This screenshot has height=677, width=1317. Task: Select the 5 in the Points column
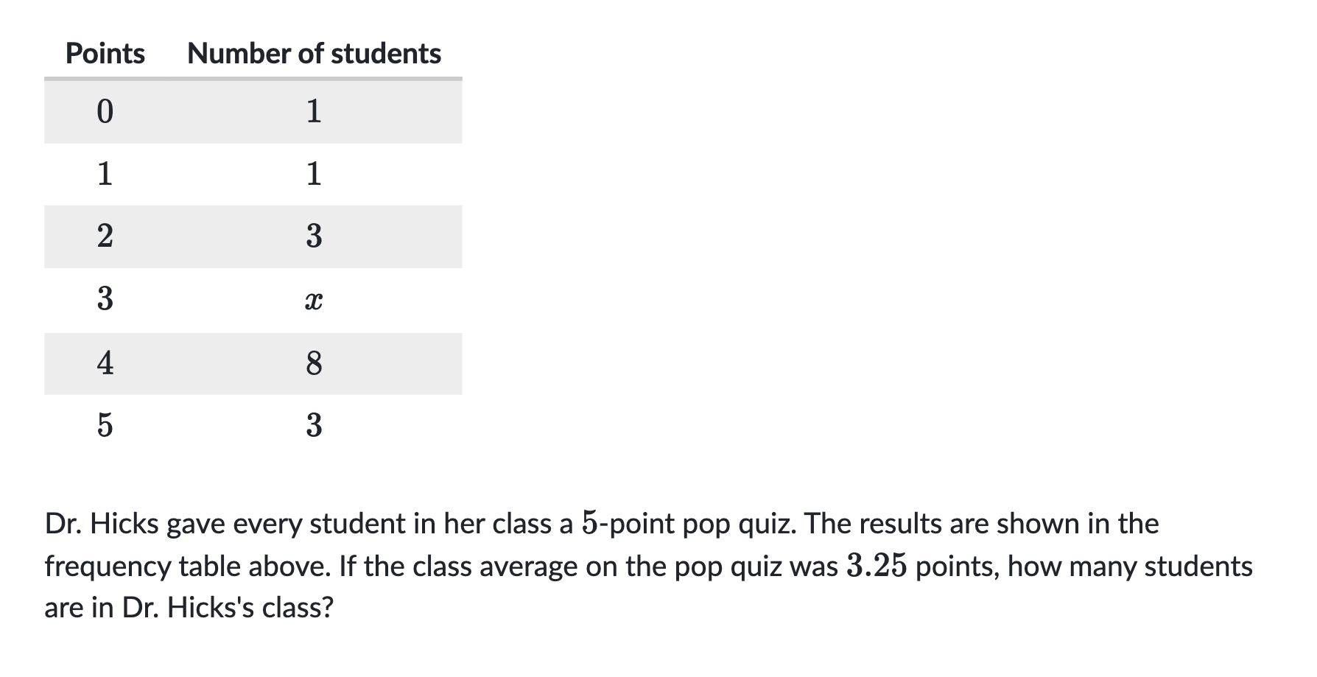(105, 426)
